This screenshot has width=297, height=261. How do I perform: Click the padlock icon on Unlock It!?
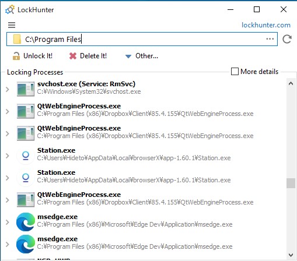click(16, 56)
